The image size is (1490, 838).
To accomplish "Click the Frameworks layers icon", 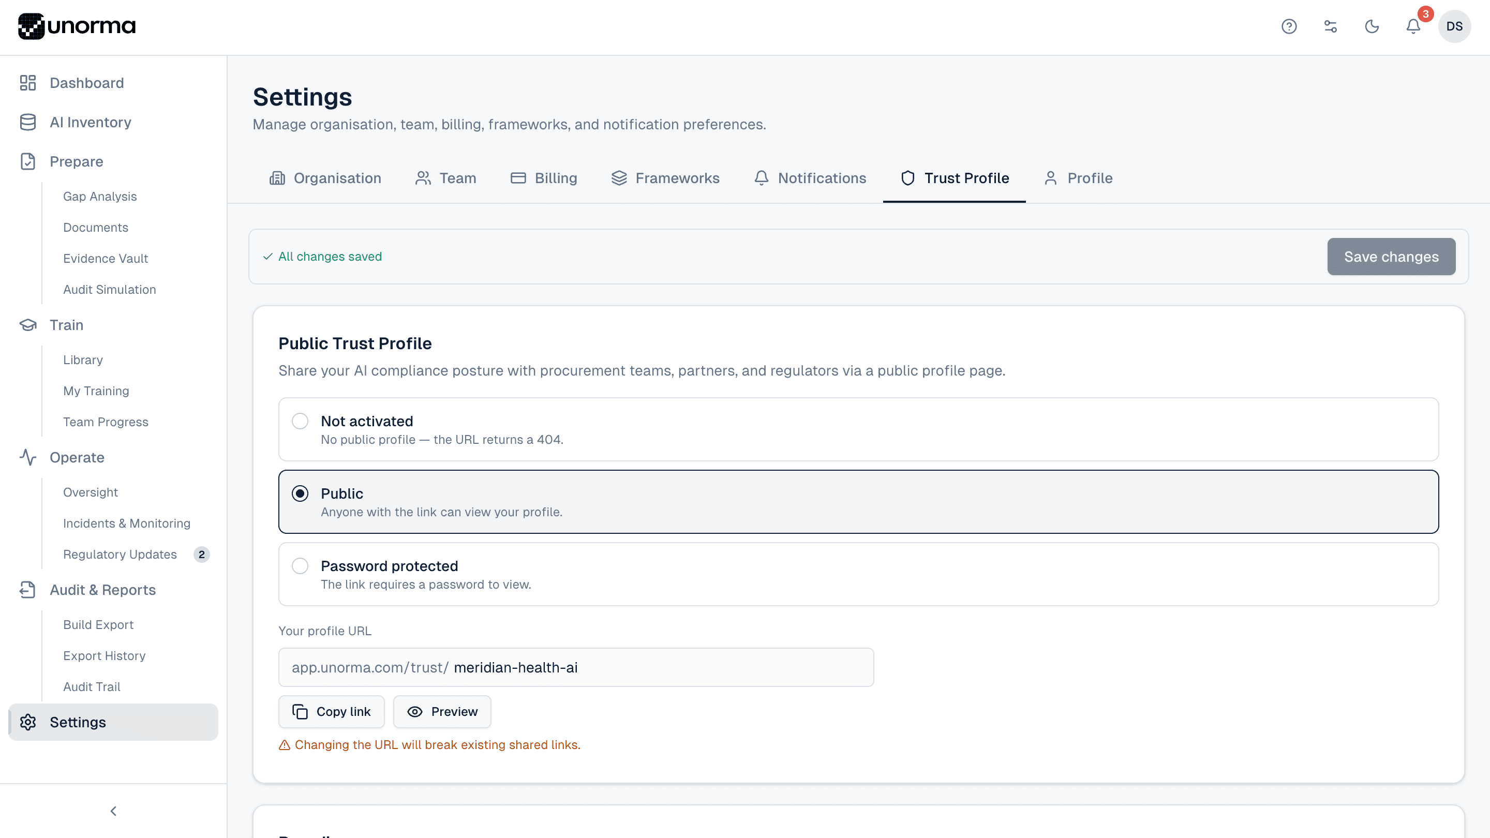I will point(619,178).
